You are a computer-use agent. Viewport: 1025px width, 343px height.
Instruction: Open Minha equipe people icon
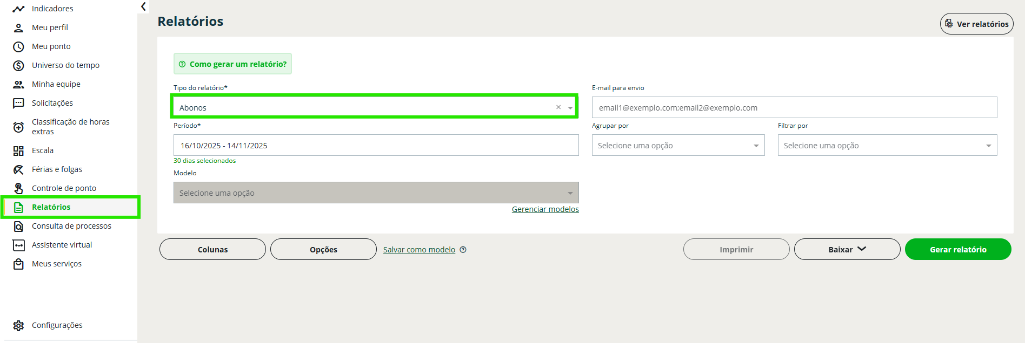click(x=18, y=85)
